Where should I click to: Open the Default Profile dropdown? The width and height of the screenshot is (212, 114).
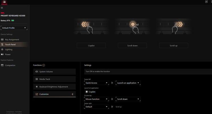(14, 28)
